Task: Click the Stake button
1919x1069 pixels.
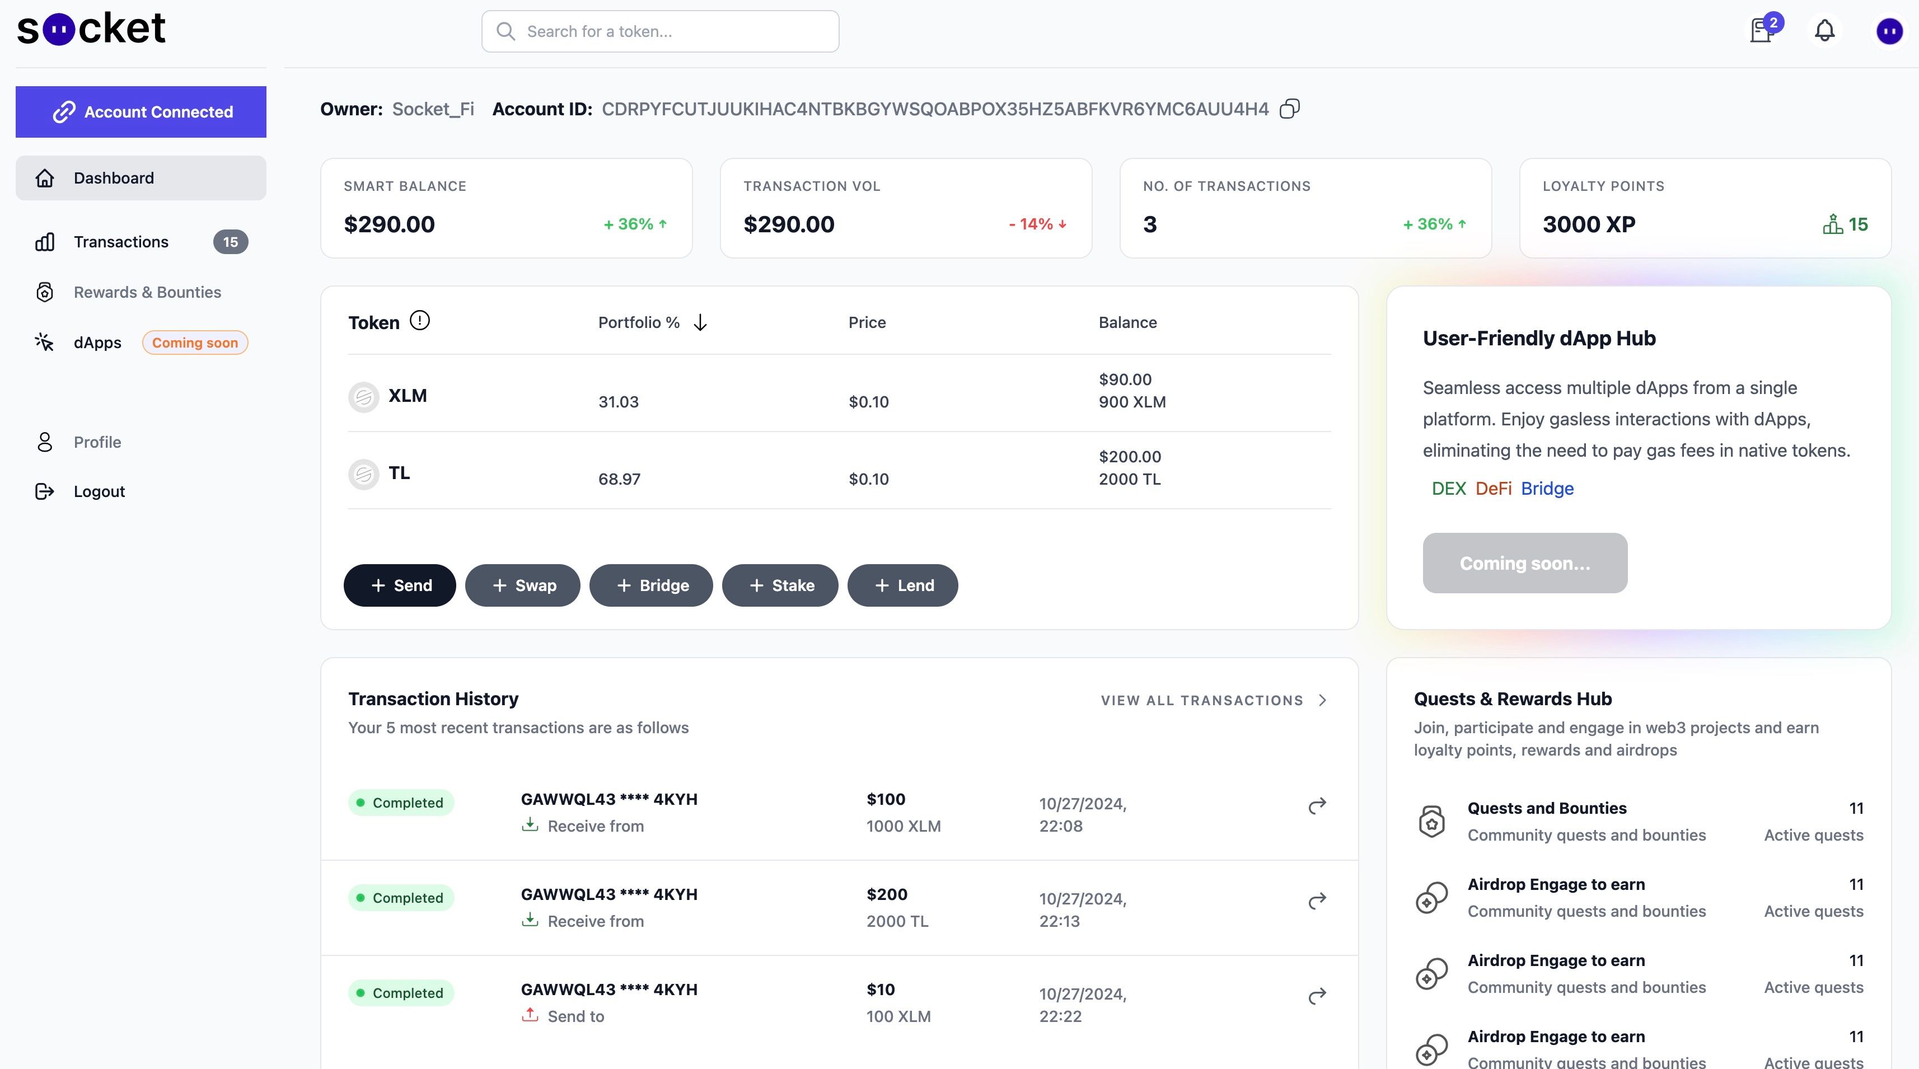Action: click(780, 585)
